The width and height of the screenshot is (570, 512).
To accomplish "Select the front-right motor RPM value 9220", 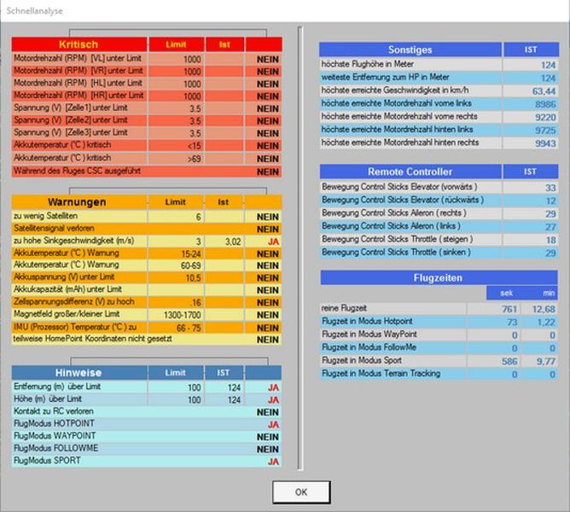I will (545, 118).
